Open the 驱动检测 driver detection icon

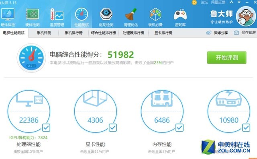106,14
